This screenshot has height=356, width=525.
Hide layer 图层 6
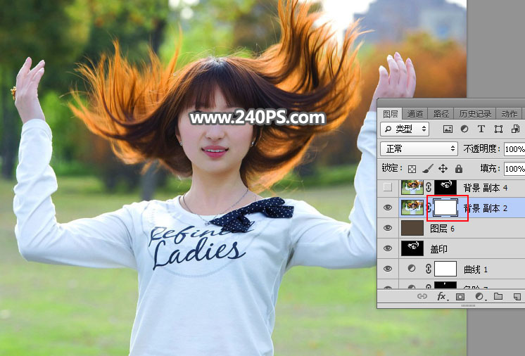click(388, 228)
